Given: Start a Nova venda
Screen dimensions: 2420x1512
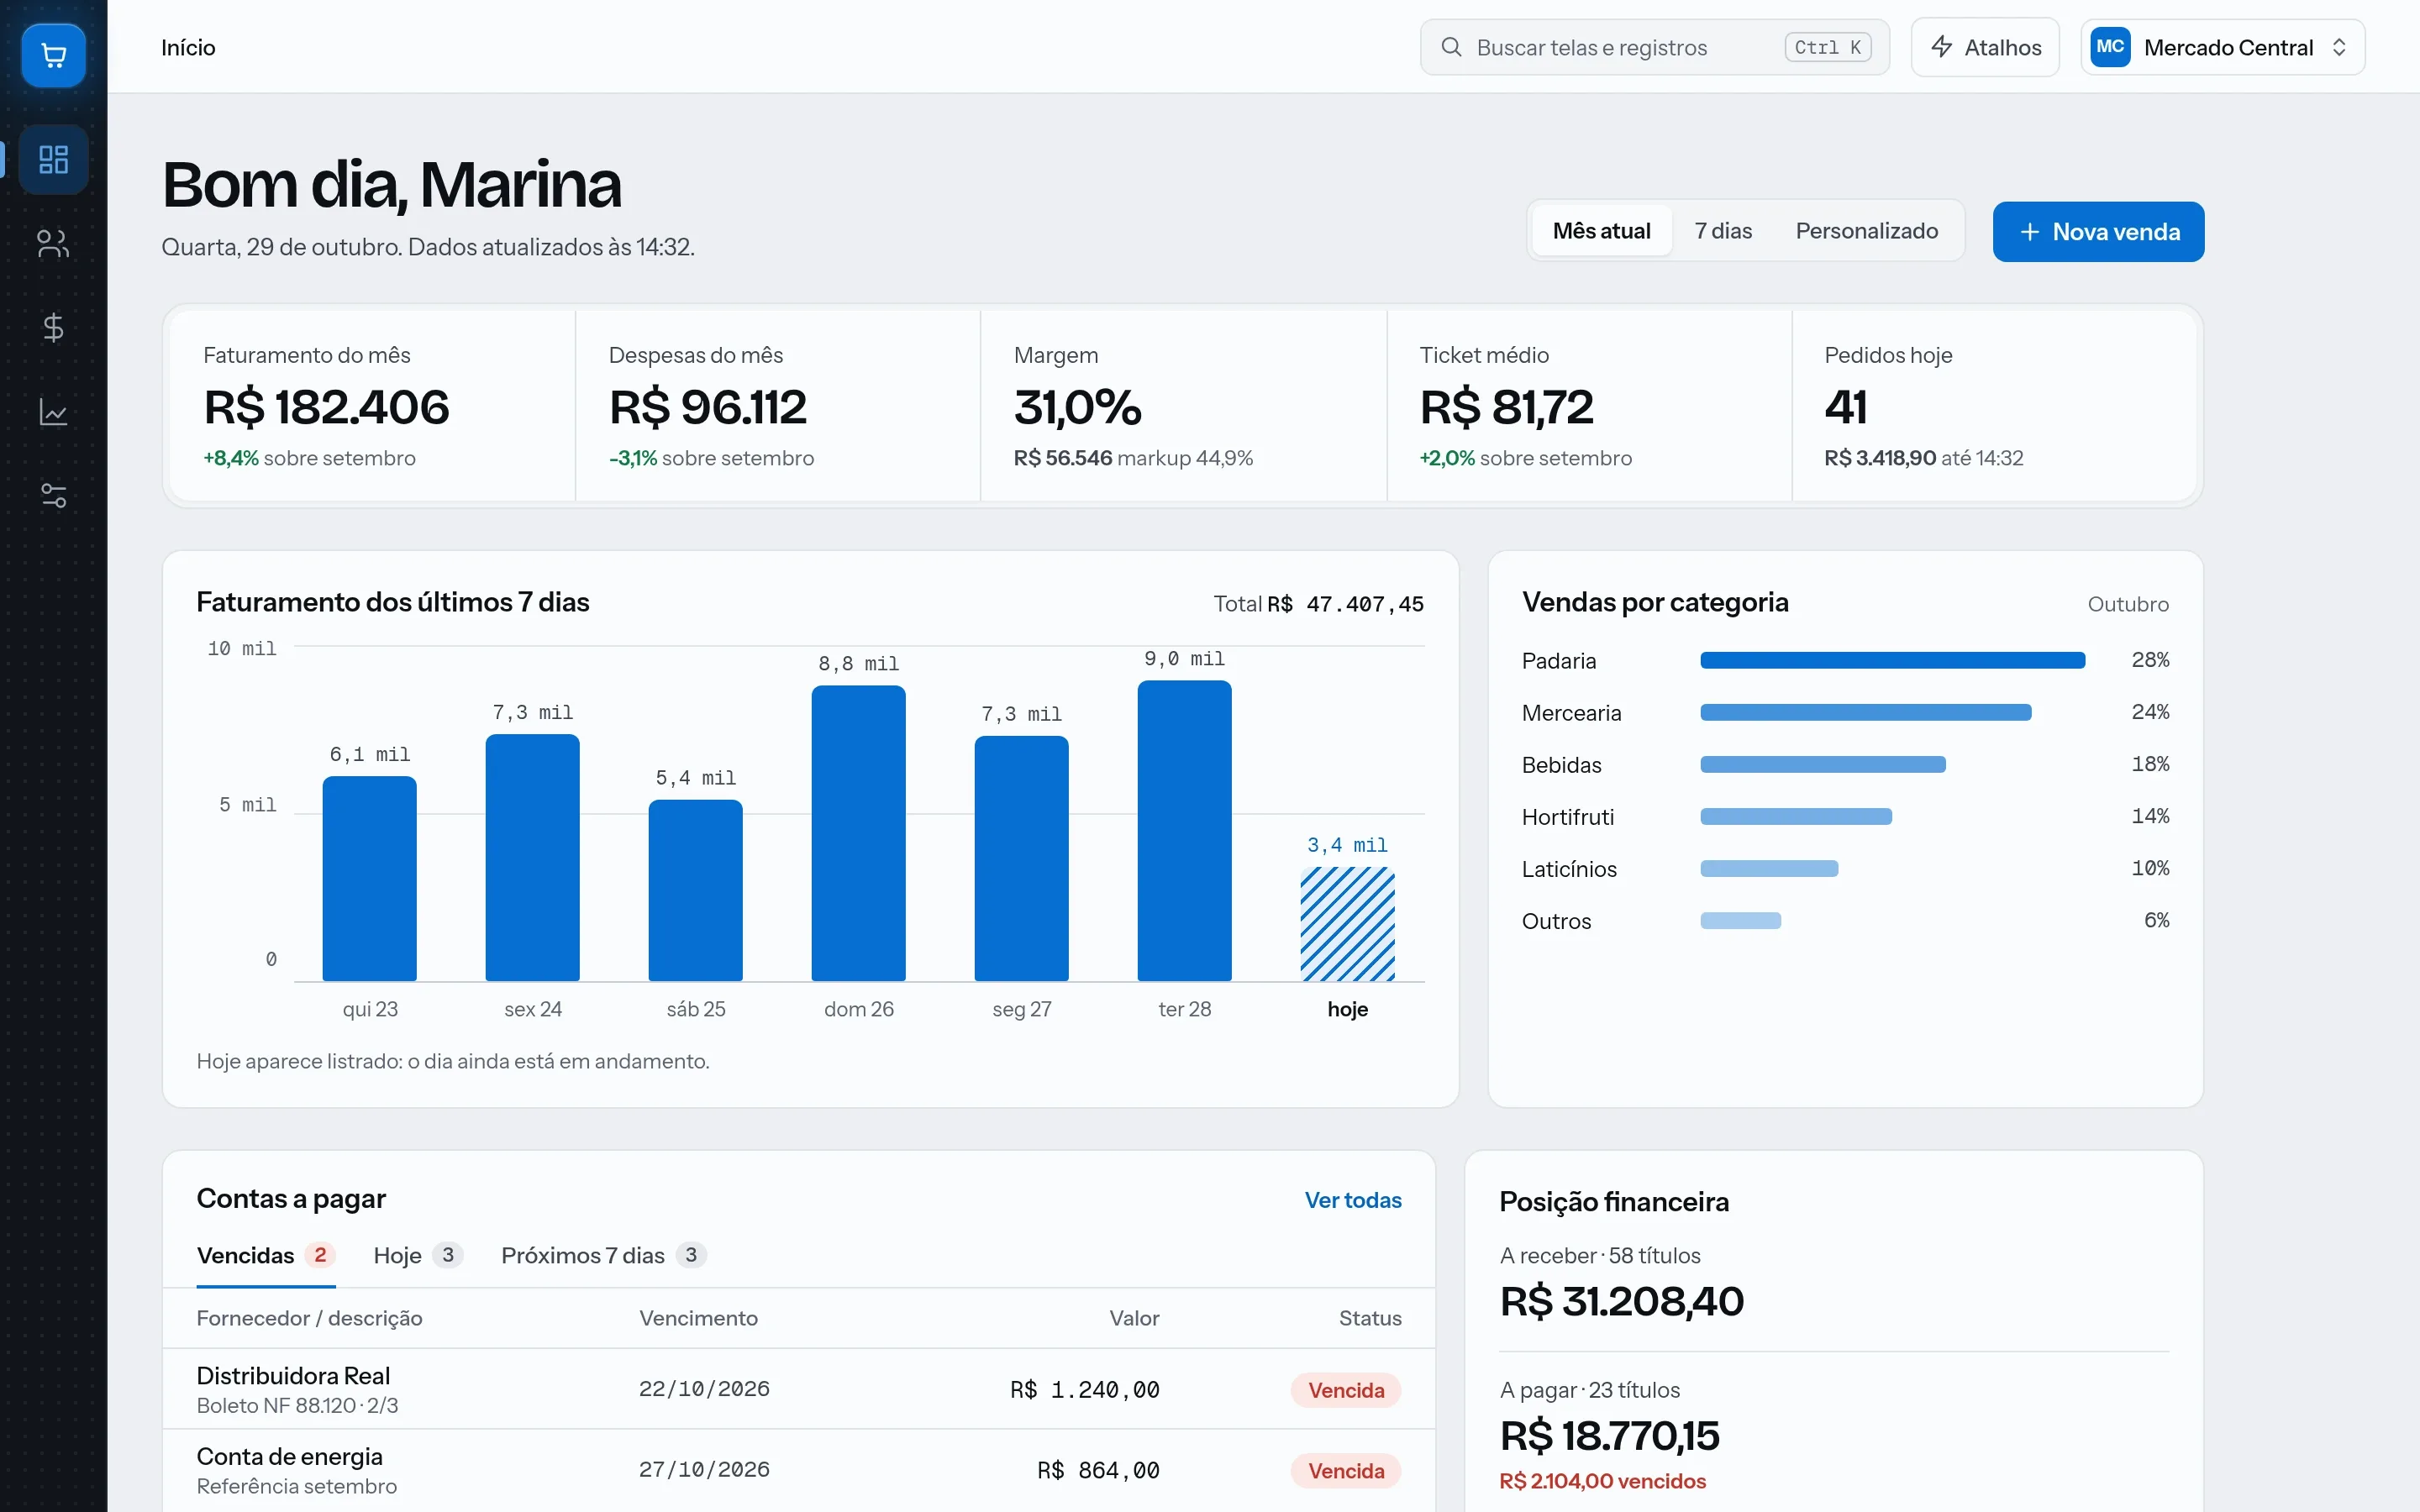Looking at the screenshot, I should (2098, 232).
